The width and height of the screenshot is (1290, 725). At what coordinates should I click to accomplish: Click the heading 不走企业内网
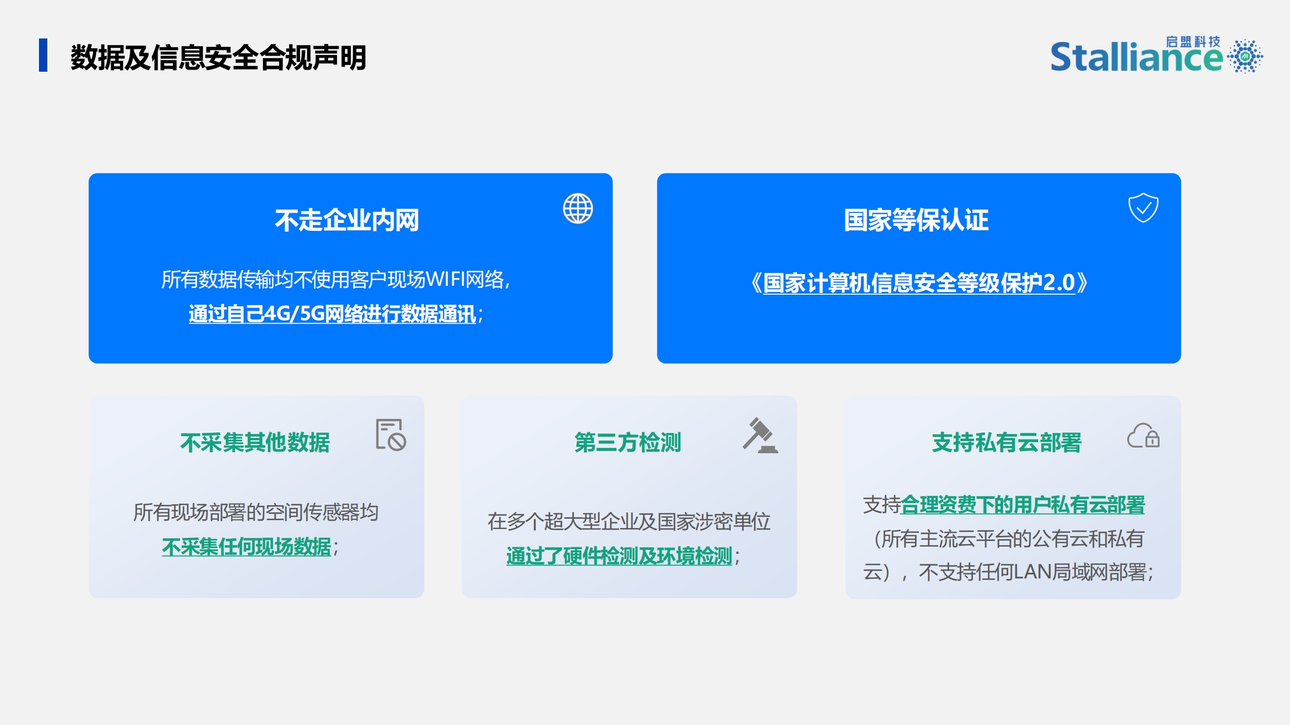[x=347, y=220]
